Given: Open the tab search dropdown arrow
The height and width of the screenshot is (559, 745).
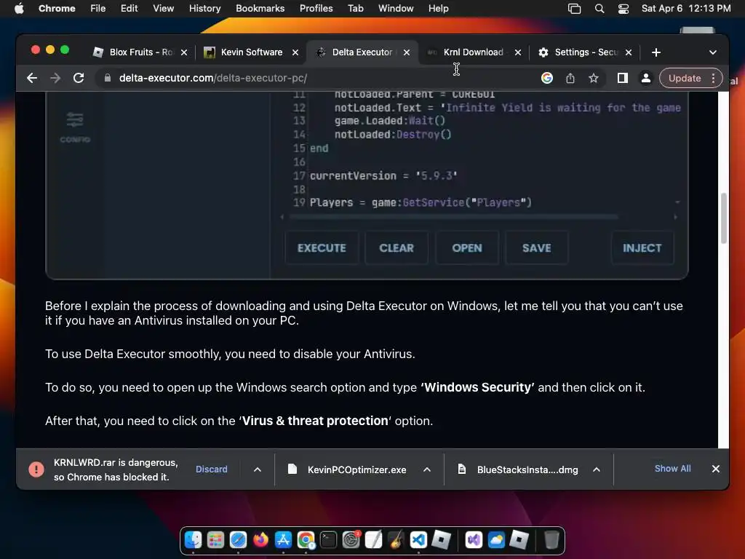Looking at the screenshot, I should 713,52.
